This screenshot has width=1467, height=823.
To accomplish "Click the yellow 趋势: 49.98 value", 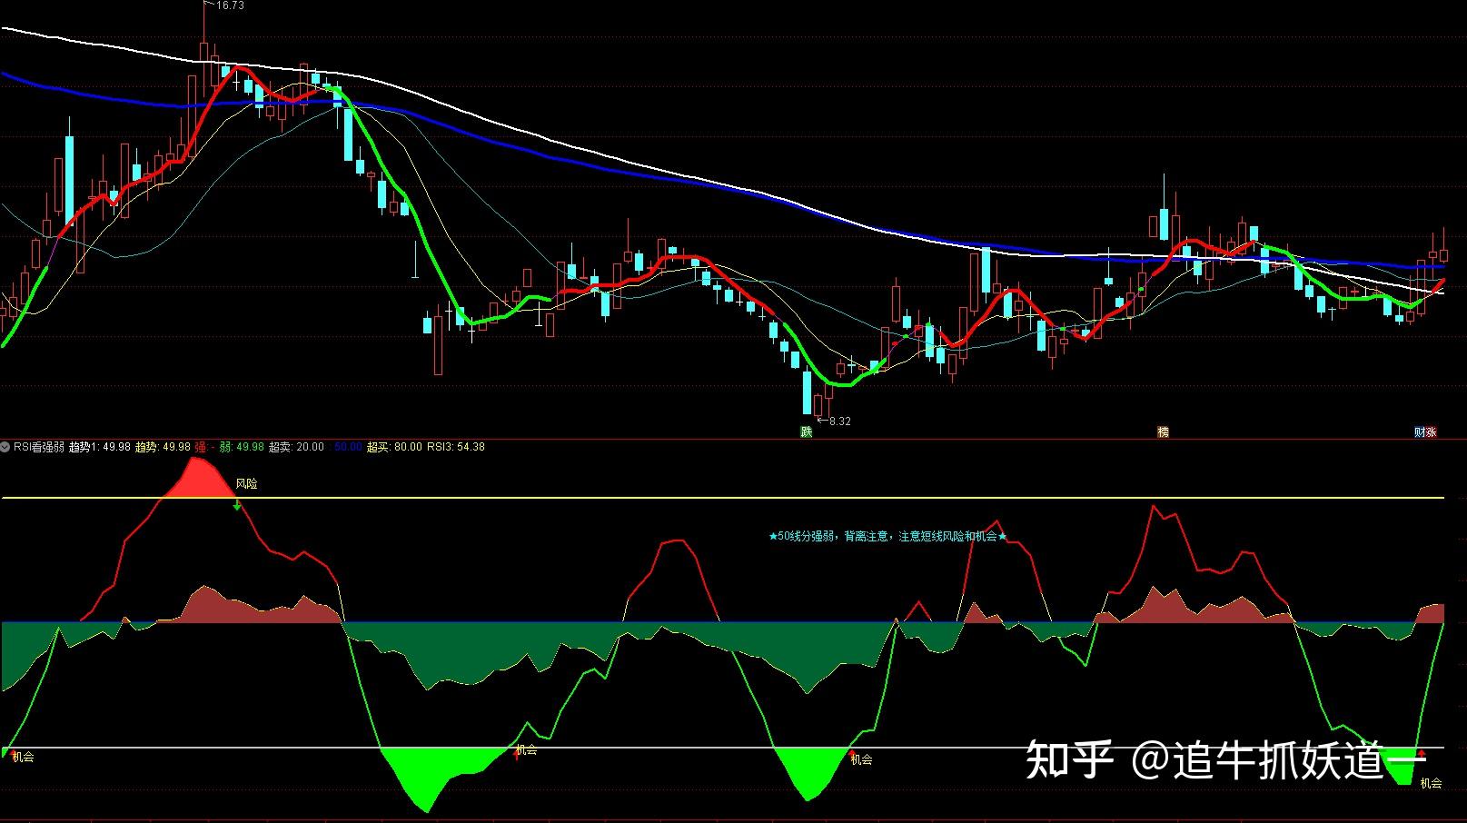I will (x=163, y=447).
